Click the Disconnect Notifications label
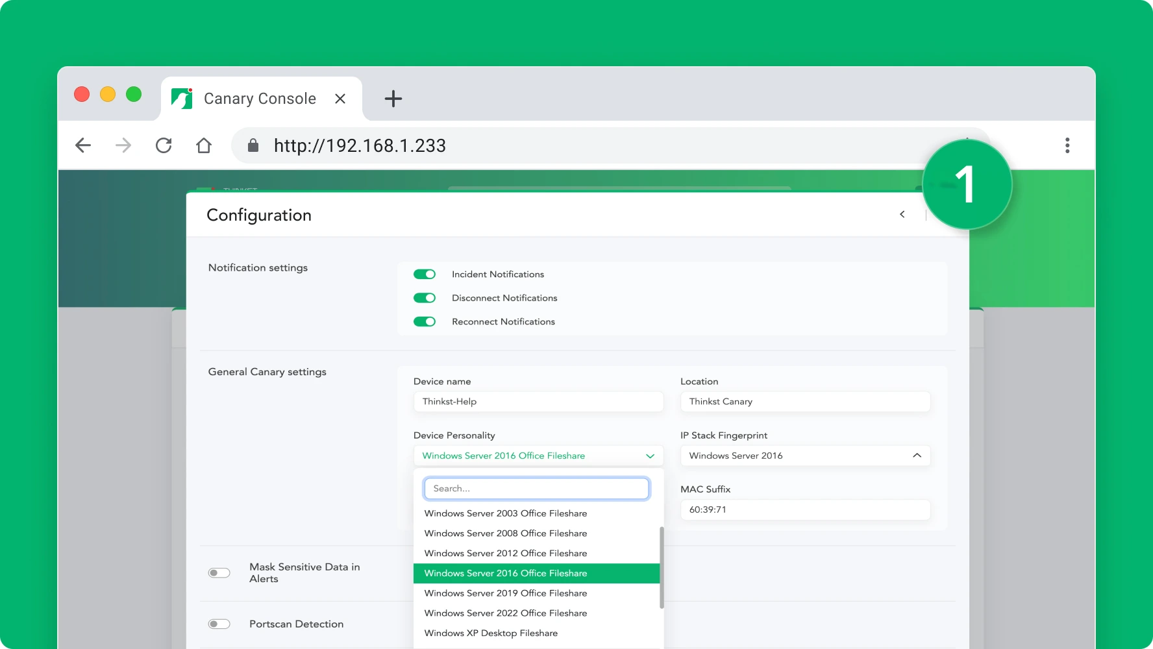 pos(504,298)
